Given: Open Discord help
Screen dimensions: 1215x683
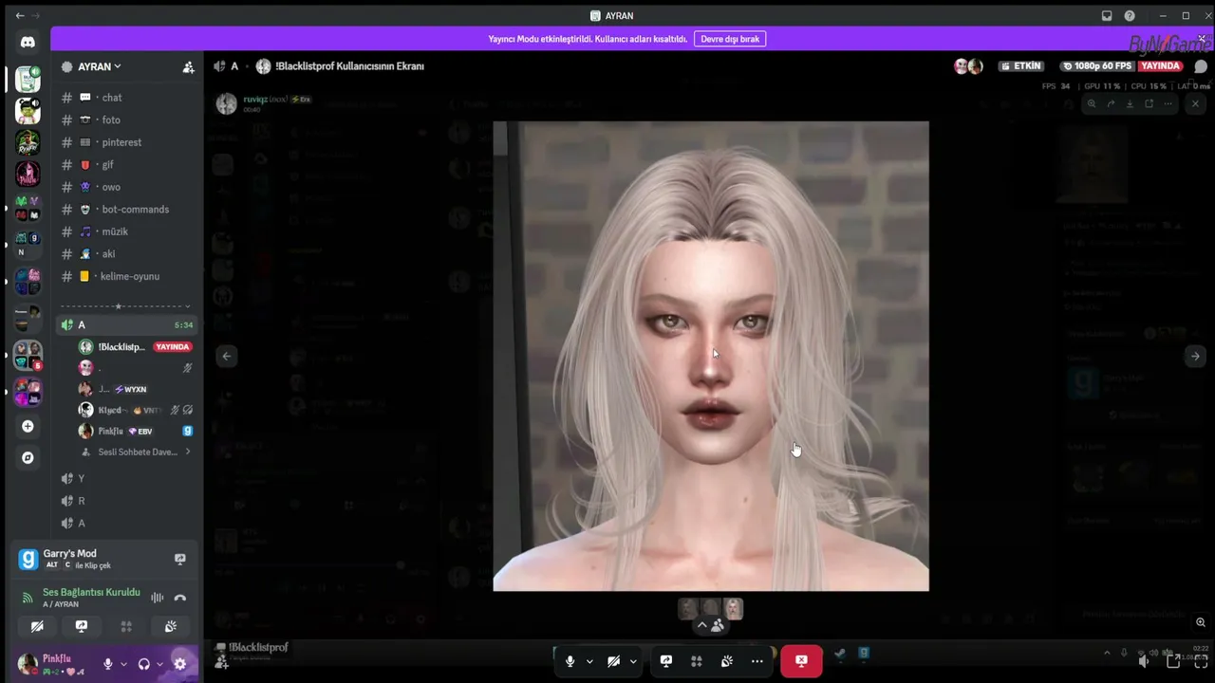Looking at the screenshot, I should point(1130,16).
